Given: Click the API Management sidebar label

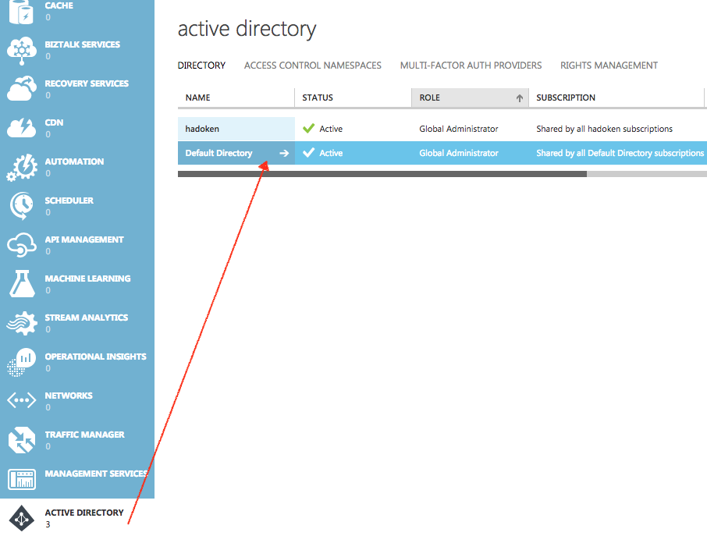Looking at the screenshot, I should pos(84,240).
